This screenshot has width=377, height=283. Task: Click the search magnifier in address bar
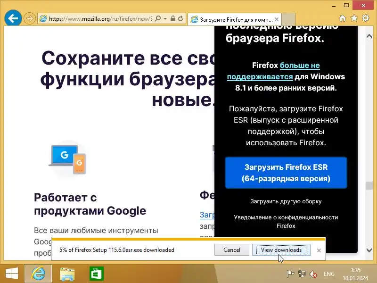pyautogui.click(x=158, y=18)
